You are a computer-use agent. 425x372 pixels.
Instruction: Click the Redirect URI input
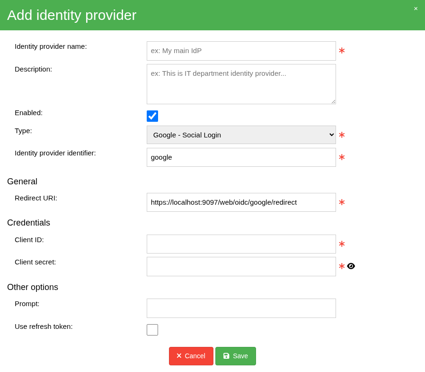click(241, 202)
